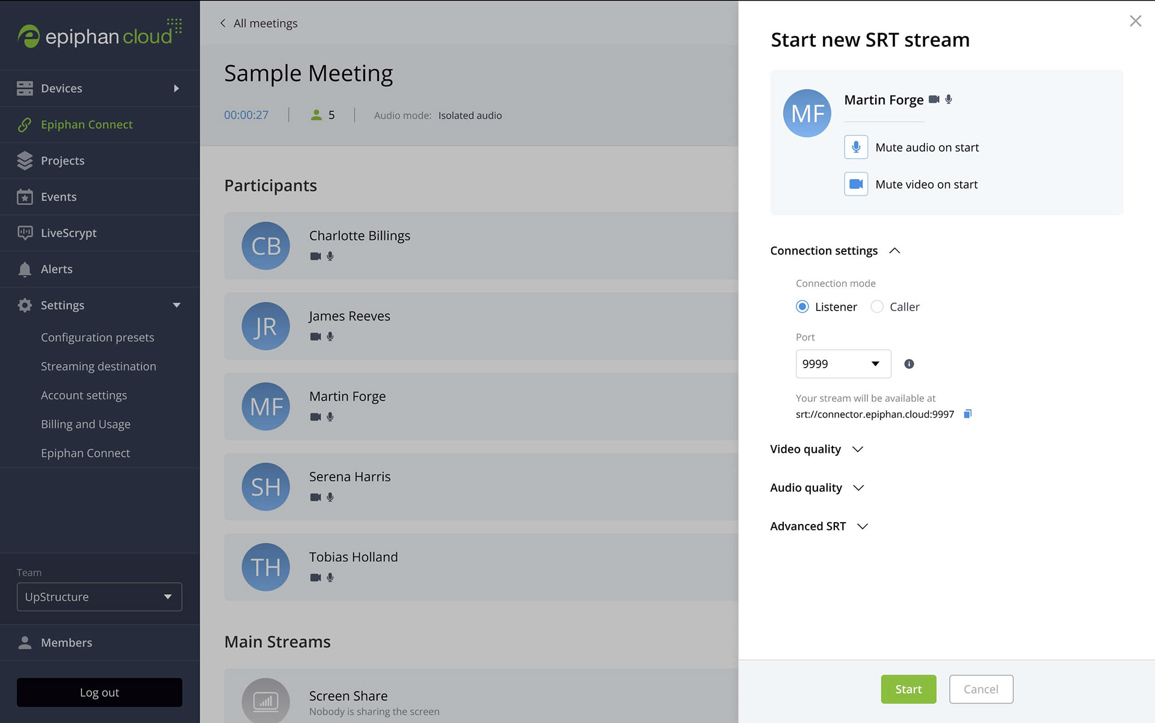Click the Members person icon

[x=25, y=642]
